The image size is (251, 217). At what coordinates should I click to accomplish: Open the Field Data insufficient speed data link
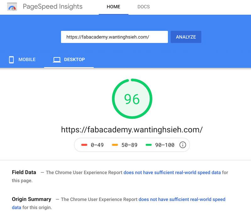coord(172,173)
